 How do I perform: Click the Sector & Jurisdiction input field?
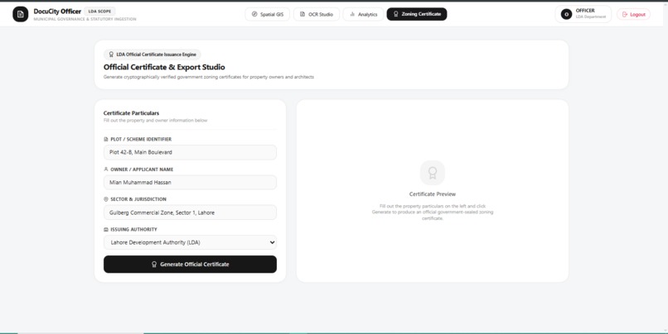click(190, 212)
